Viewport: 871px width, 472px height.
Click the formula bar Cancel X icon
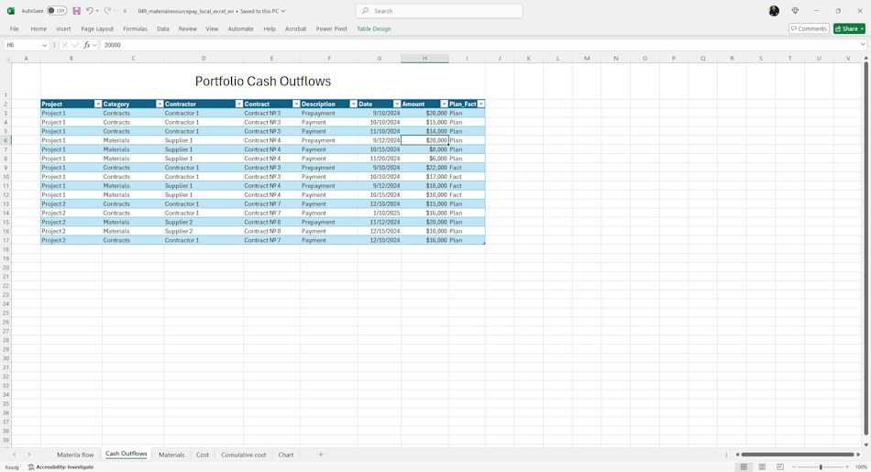(64, 45)
